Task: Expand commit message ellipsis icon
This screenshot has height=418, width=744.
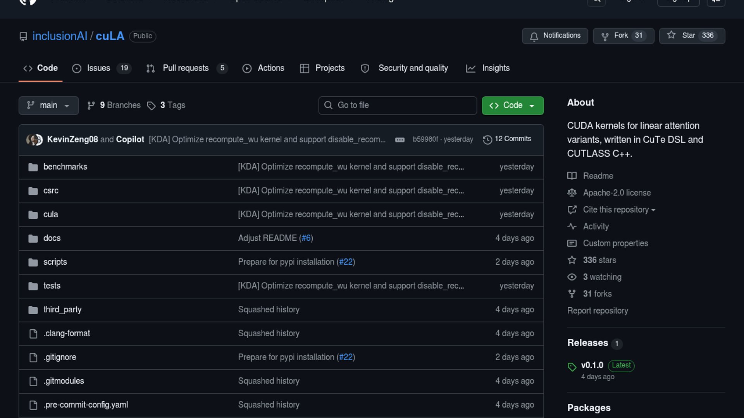Action: click(x=400, y=140)
